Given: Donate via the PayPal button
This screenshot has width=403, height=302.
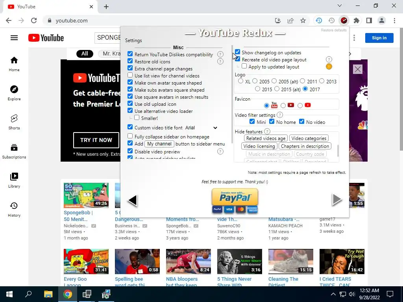Looking at the screenshot, I should [x=235, y=201].
